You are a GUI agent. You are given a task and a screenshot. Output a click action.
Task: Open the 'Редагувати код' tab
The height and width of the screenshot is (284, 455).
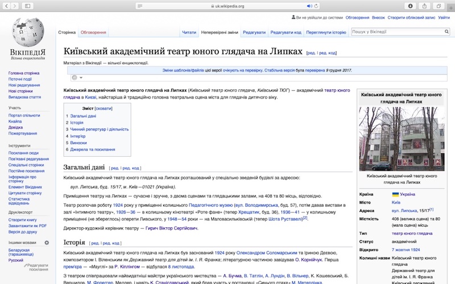[x=286, y=32]
